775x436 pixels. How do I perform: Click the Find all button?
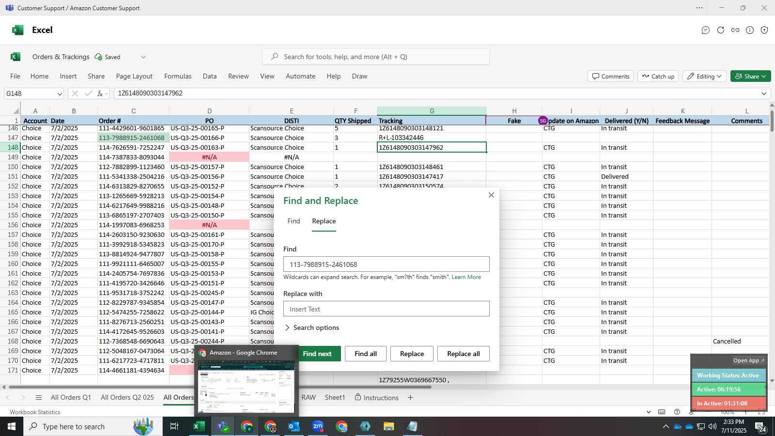coord(366,354)
